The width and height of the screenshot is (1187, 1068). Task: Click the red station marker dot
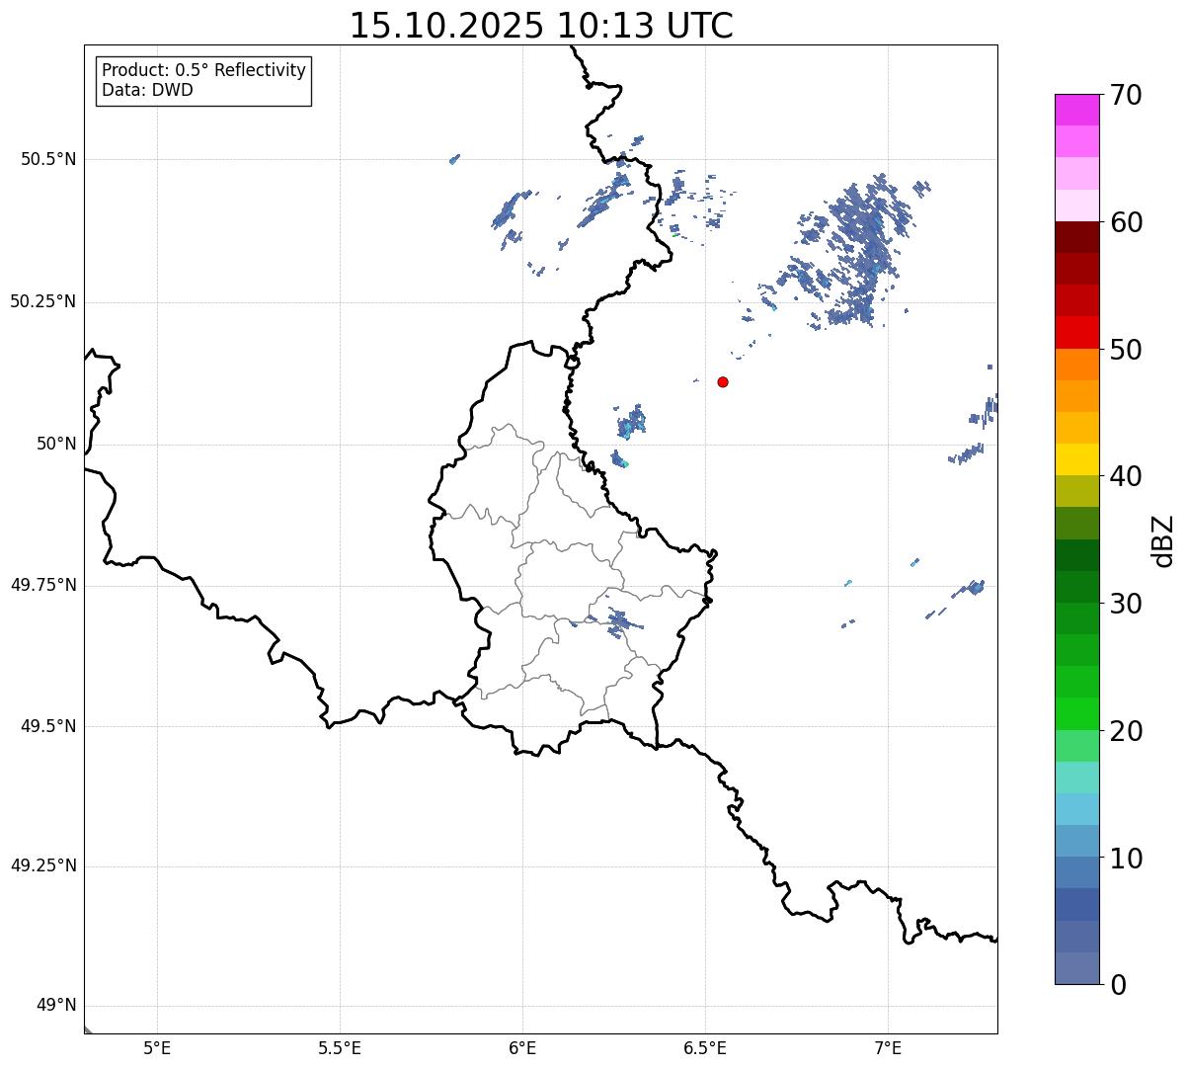(723, 381)
